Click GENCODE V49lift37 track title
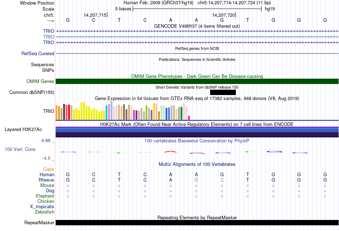This screenshot has height=231, width=339. pyautogui.click(x=197, y=26)
